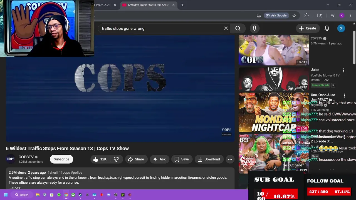Start voice search with the microphone
356x200 pixels.
point(254,28)
